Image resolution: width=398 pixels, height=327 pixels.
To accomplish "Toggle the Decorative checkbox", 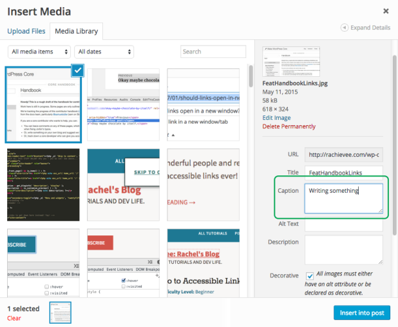I will coord(309,275).
